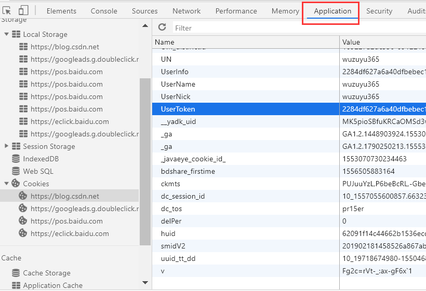Click the sidebar vertical scrollbar thumb
The height and width of the screenshot is (291, 426).
(145, 162)
